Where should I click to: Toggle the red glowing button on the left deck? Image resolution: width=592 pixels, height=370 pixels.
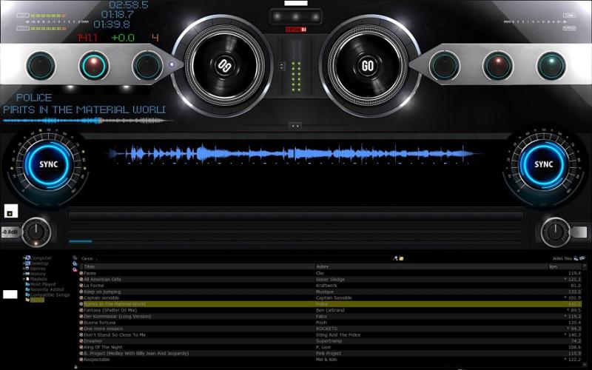point(94,66)
